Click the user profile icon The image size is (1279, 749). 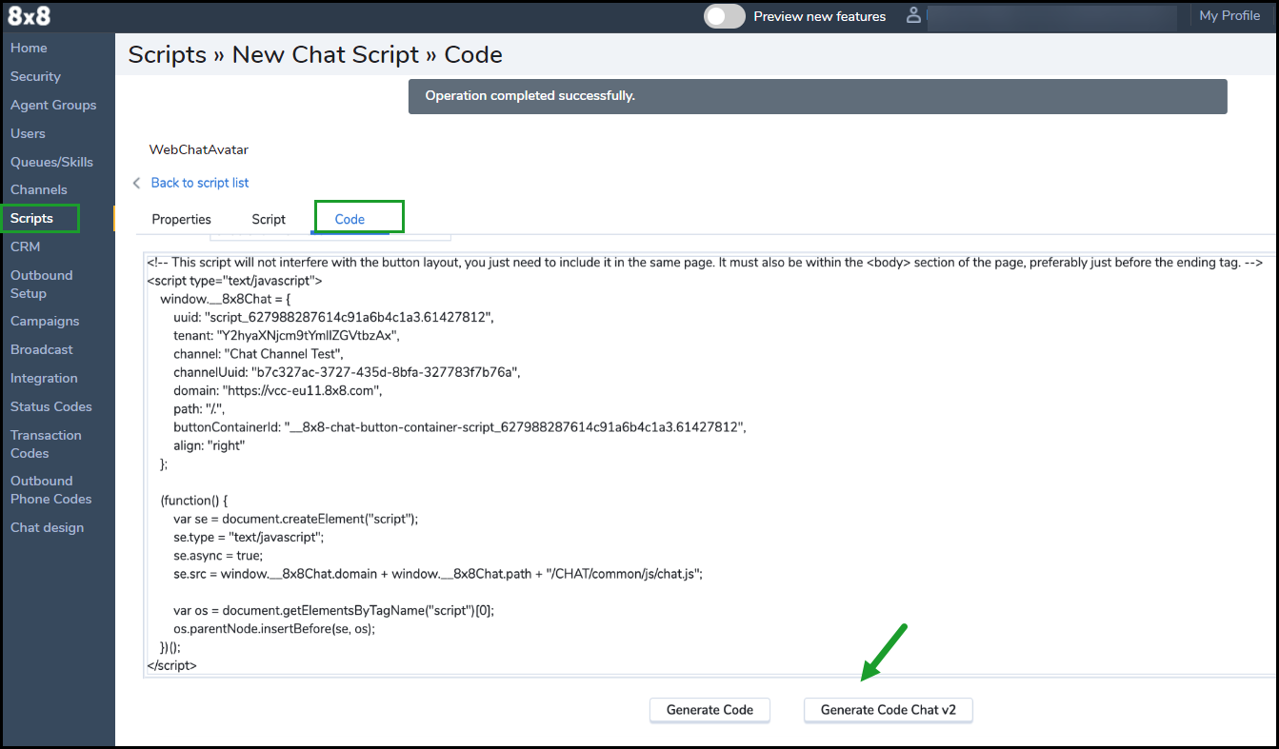914,15
